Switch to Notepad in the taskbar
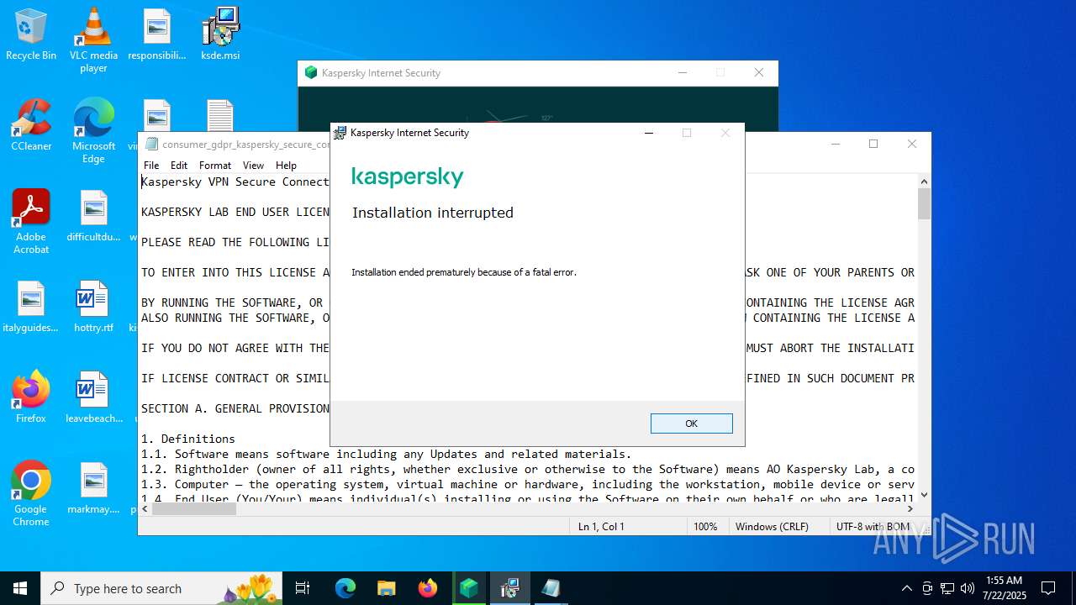This screenshot has width=1076, height=605. pyautogui.click(x=551, y=588)
